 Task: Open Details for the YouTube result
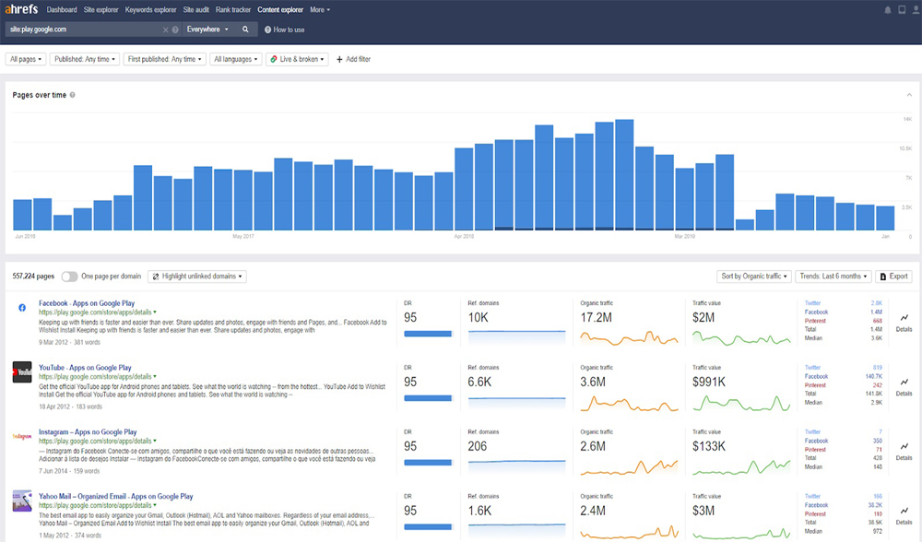(x=904, y=387)
